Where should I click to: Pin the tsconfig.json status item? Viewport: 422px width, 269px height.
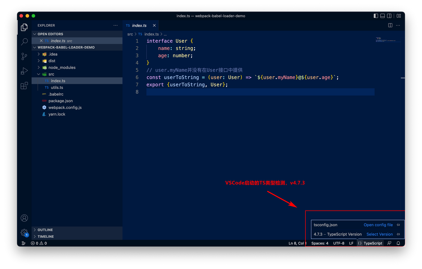pyautogui.click(x=398, y=225)
